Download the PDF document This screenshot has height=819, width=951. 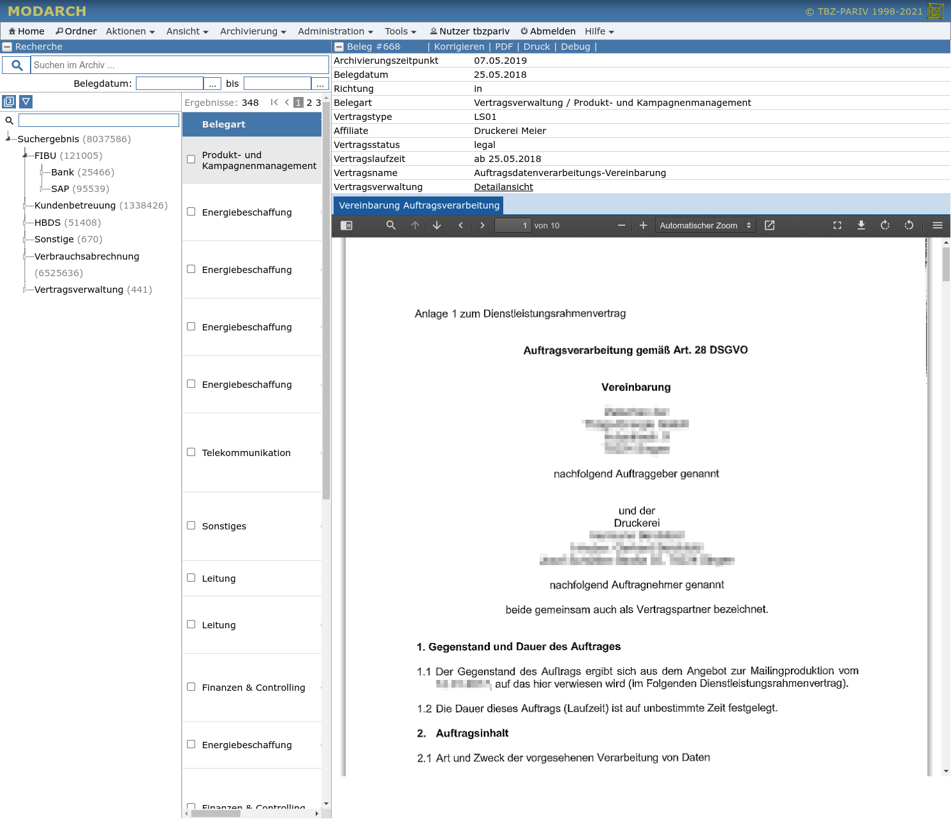click(861, 225)
